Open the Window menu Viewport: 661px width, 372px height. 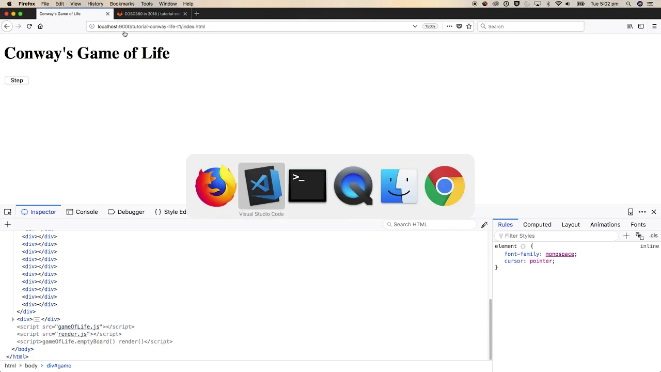(168, 4)
